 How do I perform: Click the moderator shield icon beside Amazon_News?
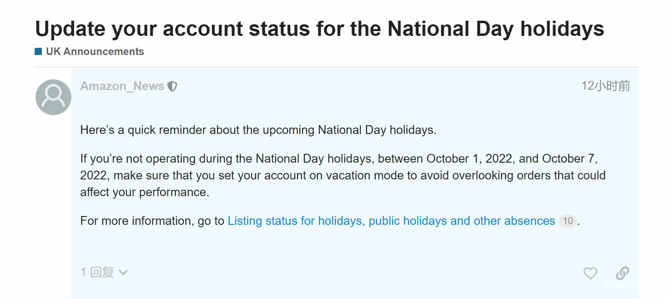(172, 86)
